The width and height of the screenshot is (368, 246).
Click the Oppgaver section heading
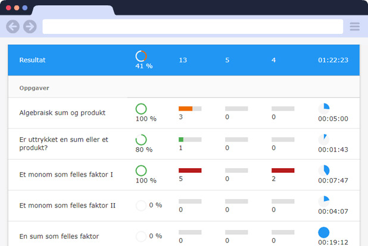click(34, 87)
